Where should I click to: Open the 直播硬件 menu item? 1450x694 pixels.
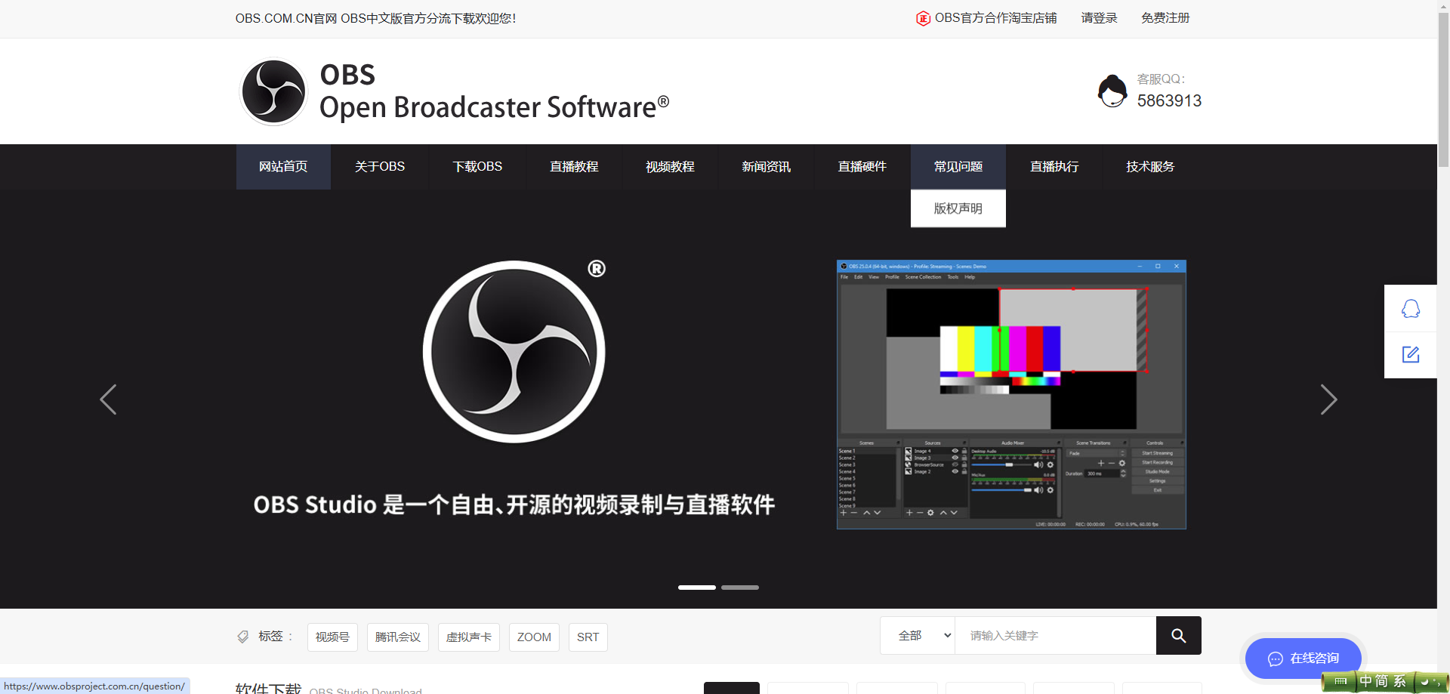pyautogui.click(x=862, y=167)
